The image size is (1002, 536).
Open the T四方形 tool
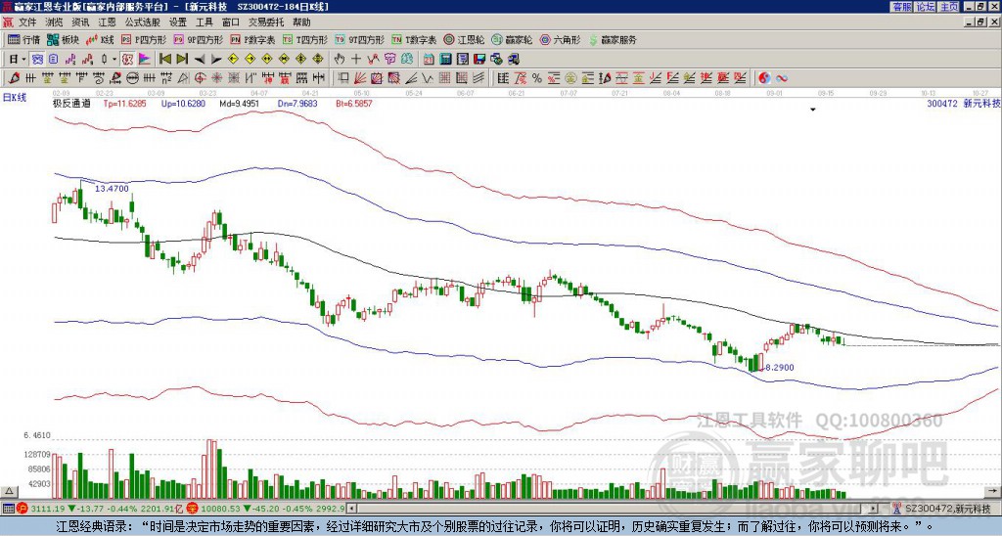coord(305,39)
